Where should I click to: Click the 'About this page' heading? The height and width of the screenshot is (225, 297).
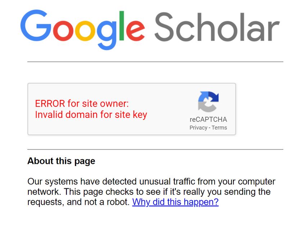pyautogui.click(x=61, y=161)
